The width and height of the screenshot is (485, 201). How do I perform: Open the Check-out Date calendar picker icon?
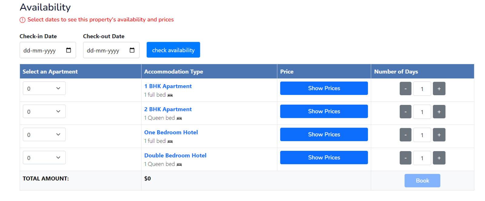pyautogui.click(x=132, y=50)
